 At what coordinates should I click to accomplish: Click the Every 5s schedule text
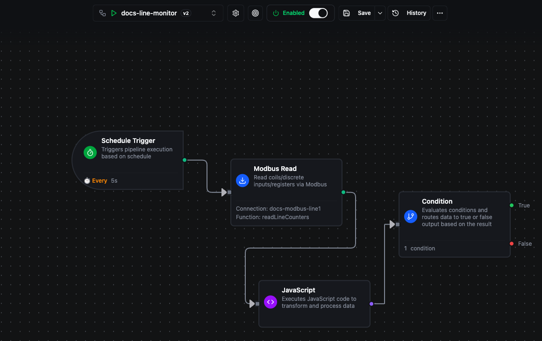(105, 181)
